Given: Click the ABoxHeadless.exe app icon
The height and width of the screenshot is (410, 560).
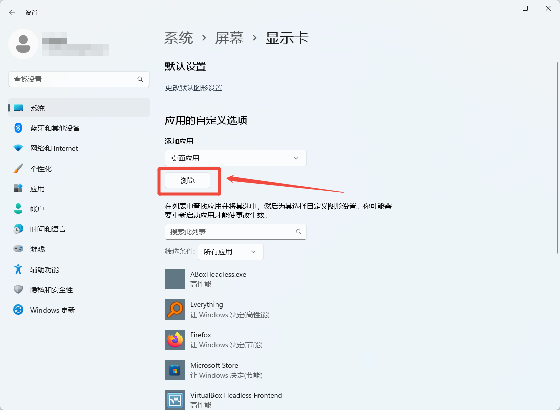Looking at the screenshot, I should [x=175, y=279].
